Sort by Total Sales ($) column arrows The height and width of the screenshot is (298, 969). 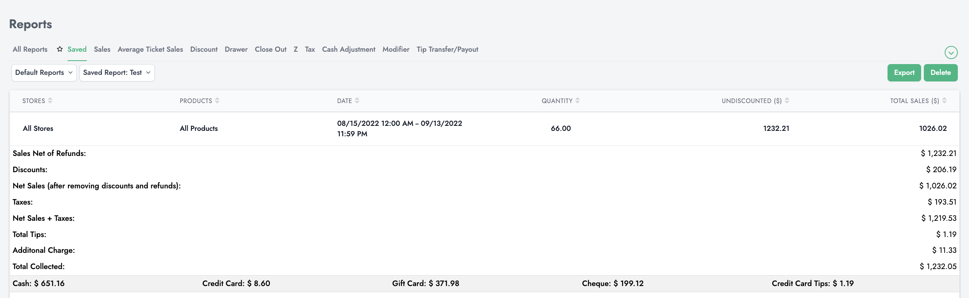944,101
